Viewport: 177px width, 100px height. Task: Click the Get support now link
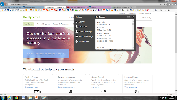32,87
